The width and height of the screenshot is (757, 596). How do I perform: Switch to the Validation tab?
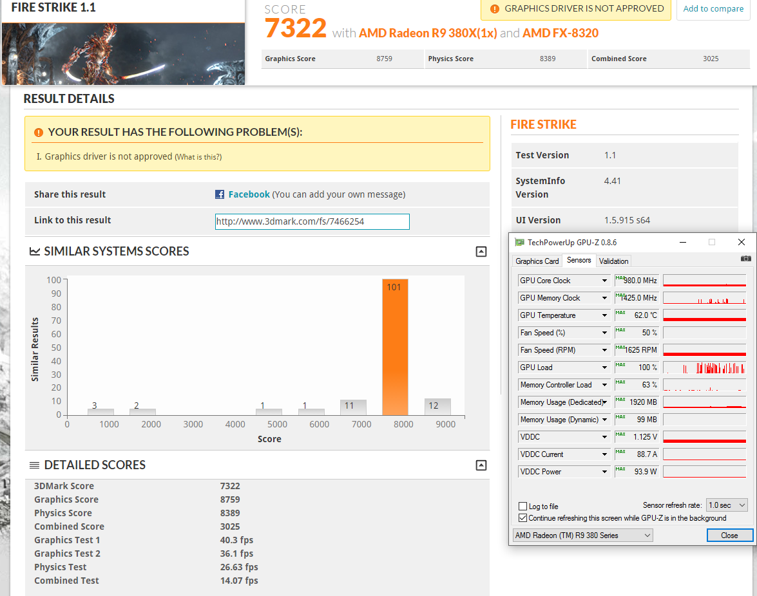click(613, 261)
